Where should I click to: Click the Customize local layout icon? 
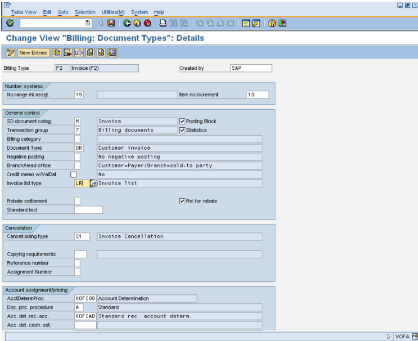[x=282, y=23]
